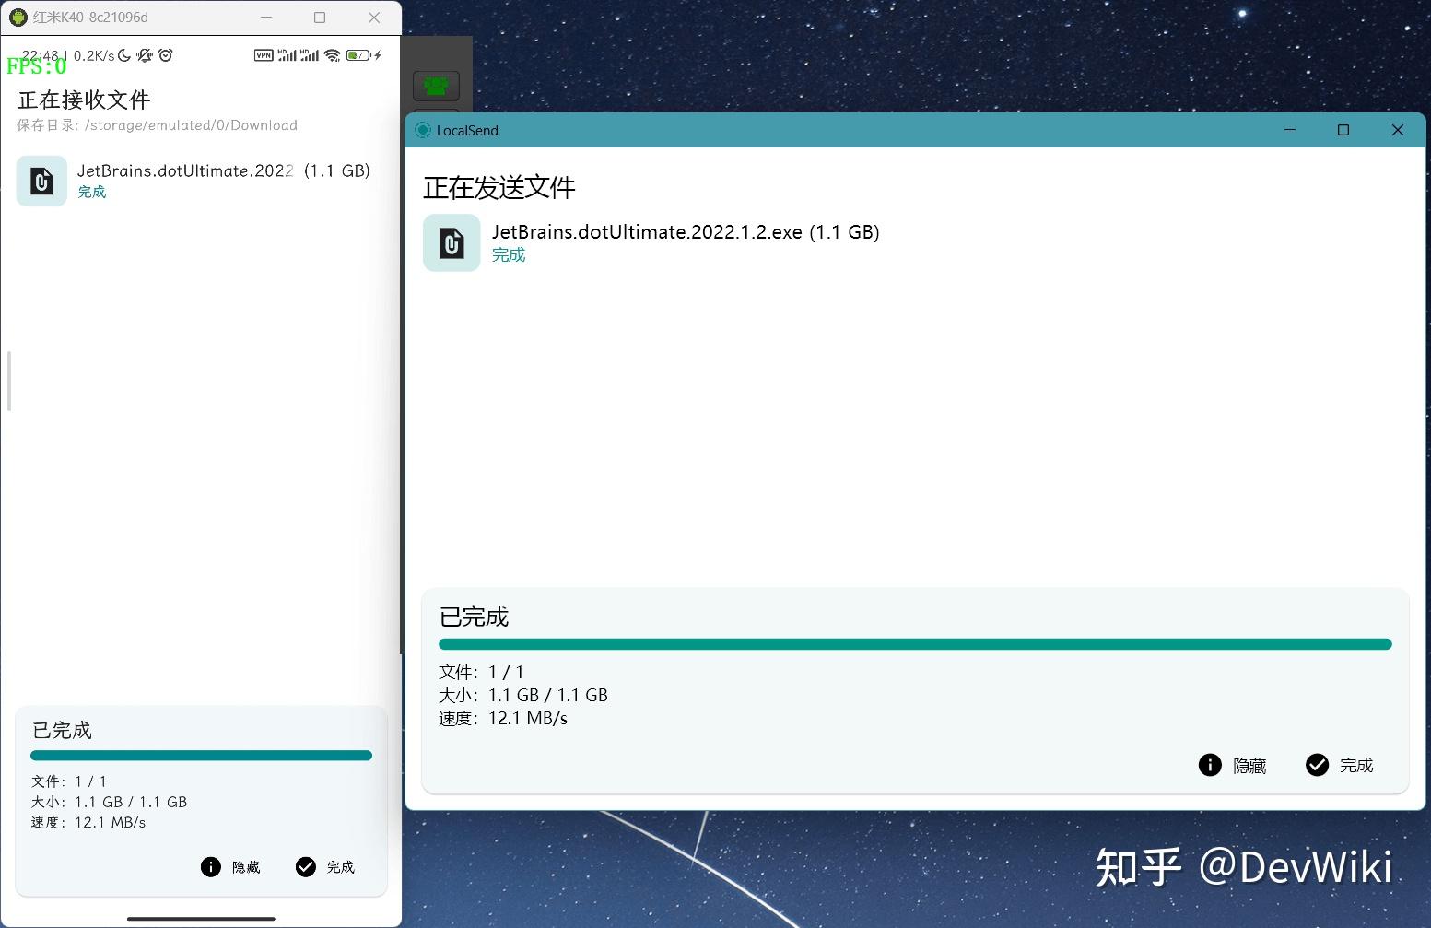Tap the battery icon in phone status bar
Viewport: 1431px width, 928px height.
358,55
